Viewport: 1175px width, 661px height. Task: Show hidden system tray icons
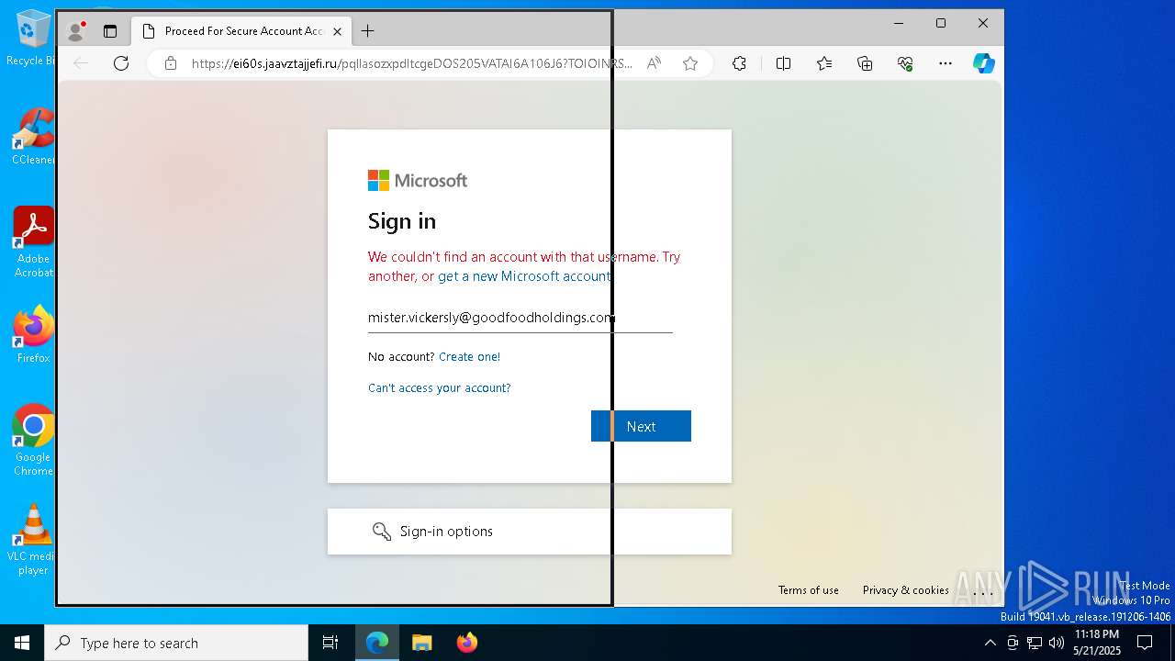pos(990,643)
